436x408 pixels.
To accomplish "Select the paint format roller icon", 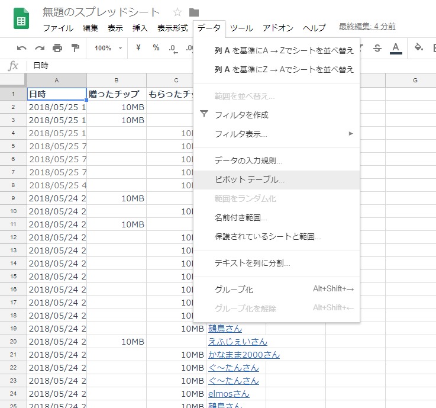I will (x=75, y=48).
